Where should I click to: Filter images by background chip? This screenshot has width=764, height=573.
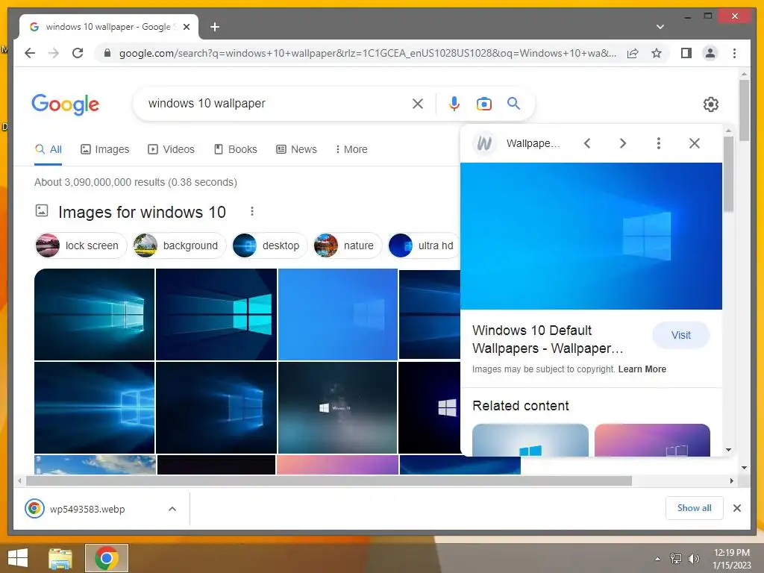[179, 245]
